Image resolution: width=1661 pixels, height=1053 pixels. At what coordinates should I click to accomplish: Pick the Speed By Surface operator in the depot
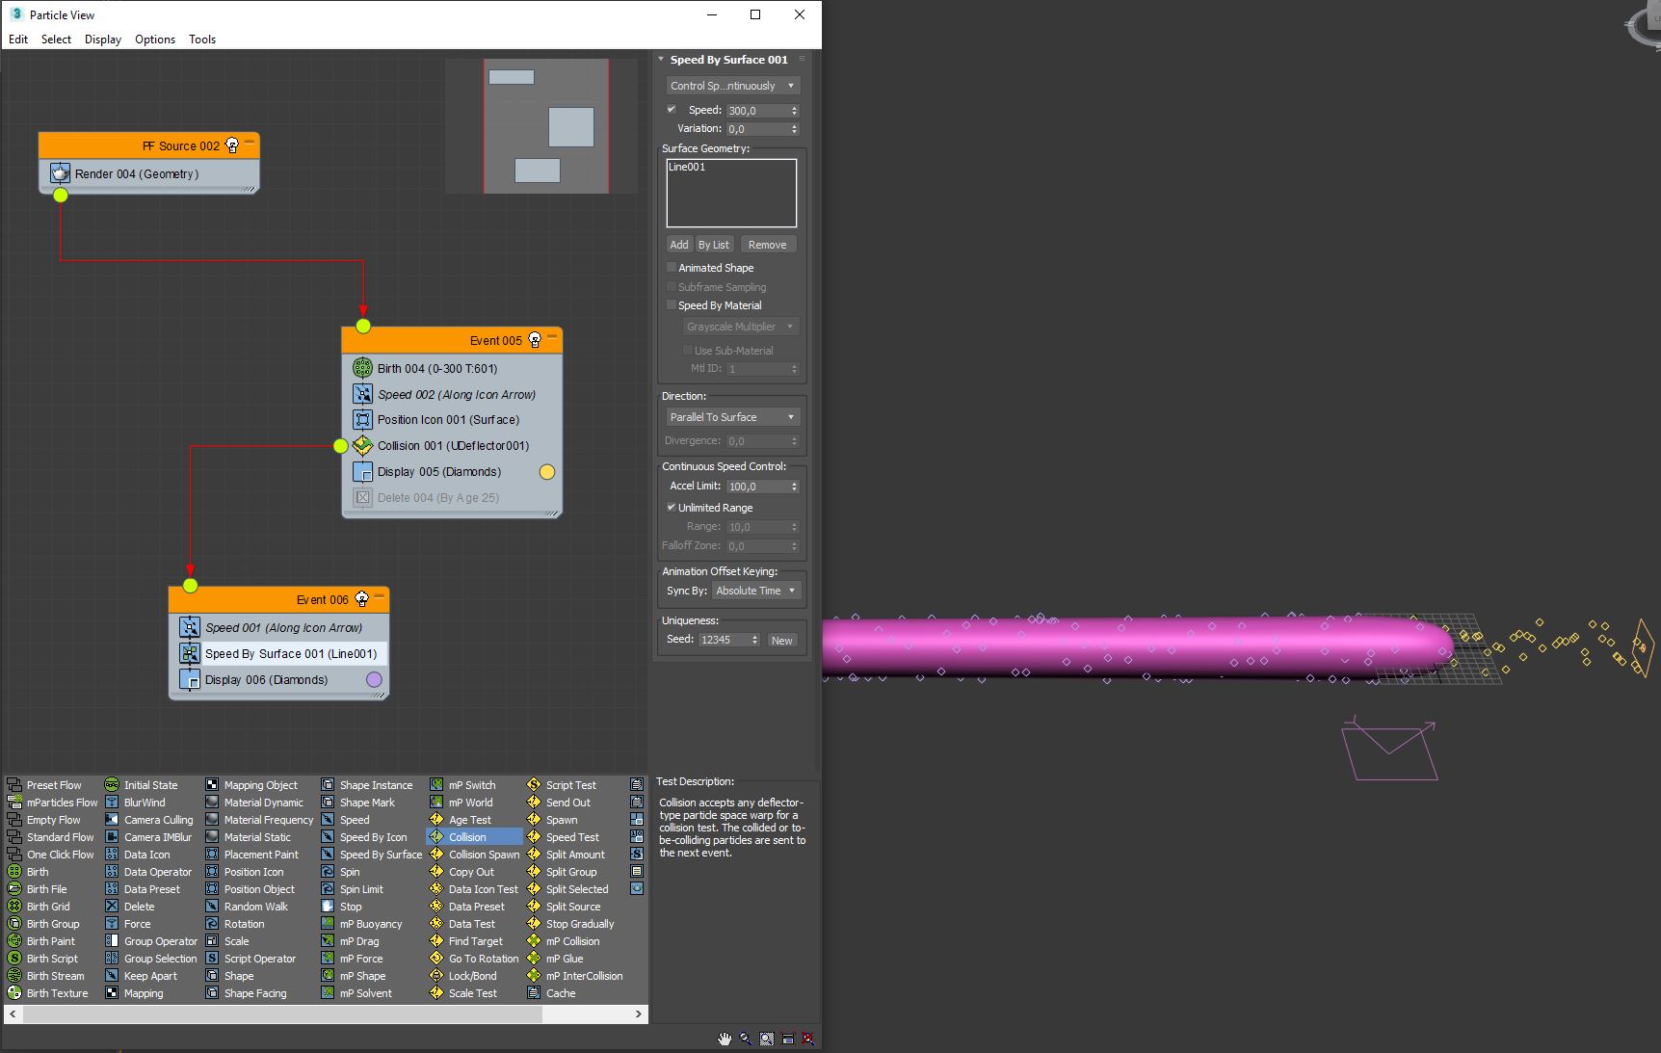point(379,854)
